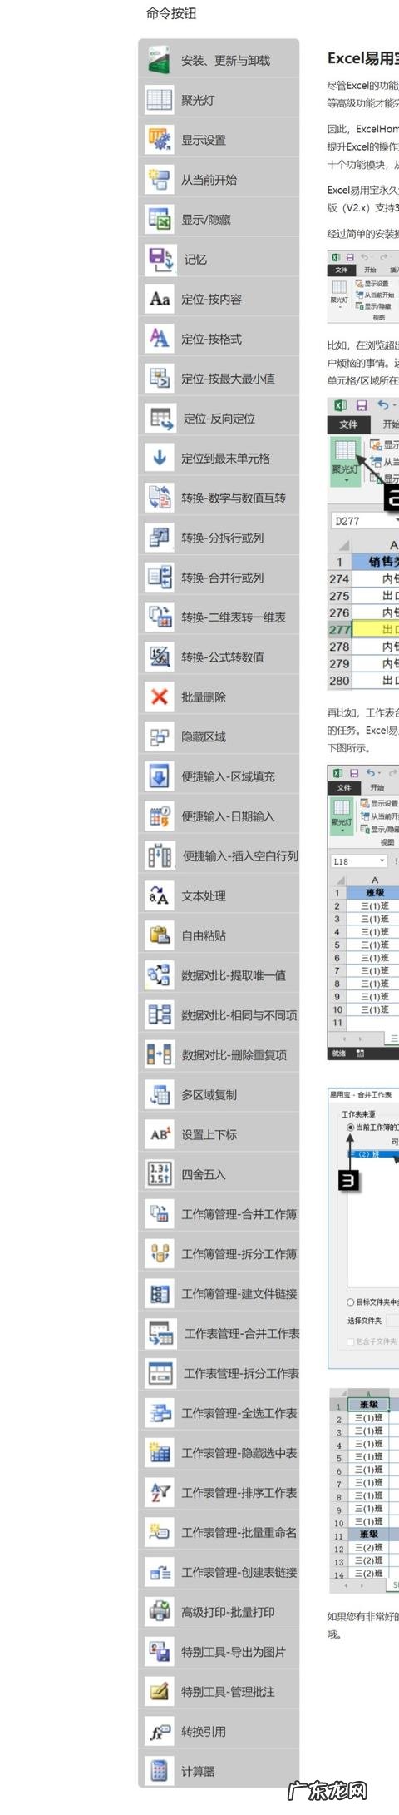
Task: Open the 记忆 save icon entry
Action: (159, 259)
